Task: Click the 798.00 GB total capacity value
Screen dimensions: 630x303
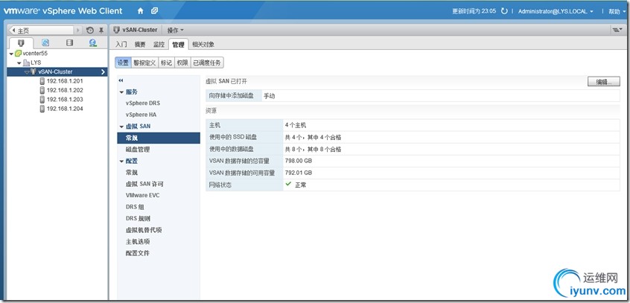Action: 299,161
